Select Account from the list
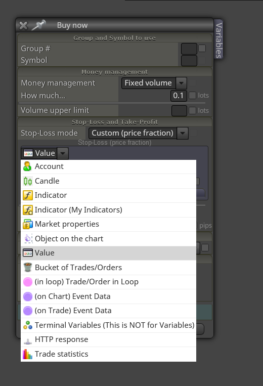 coord(109,166)
